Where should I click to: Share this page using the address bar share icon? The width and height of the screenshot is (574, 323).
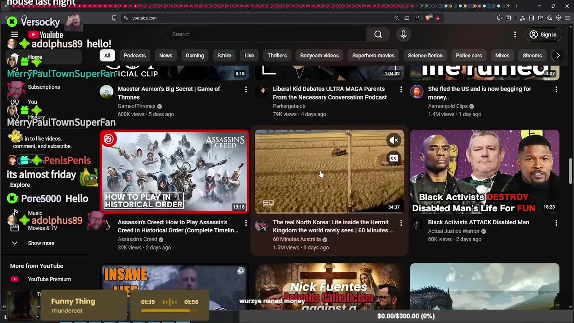(417, 18)
